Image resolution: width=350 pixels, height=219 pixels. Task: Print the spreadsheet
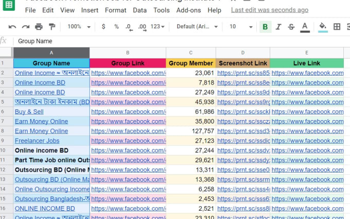coord(39,27)
